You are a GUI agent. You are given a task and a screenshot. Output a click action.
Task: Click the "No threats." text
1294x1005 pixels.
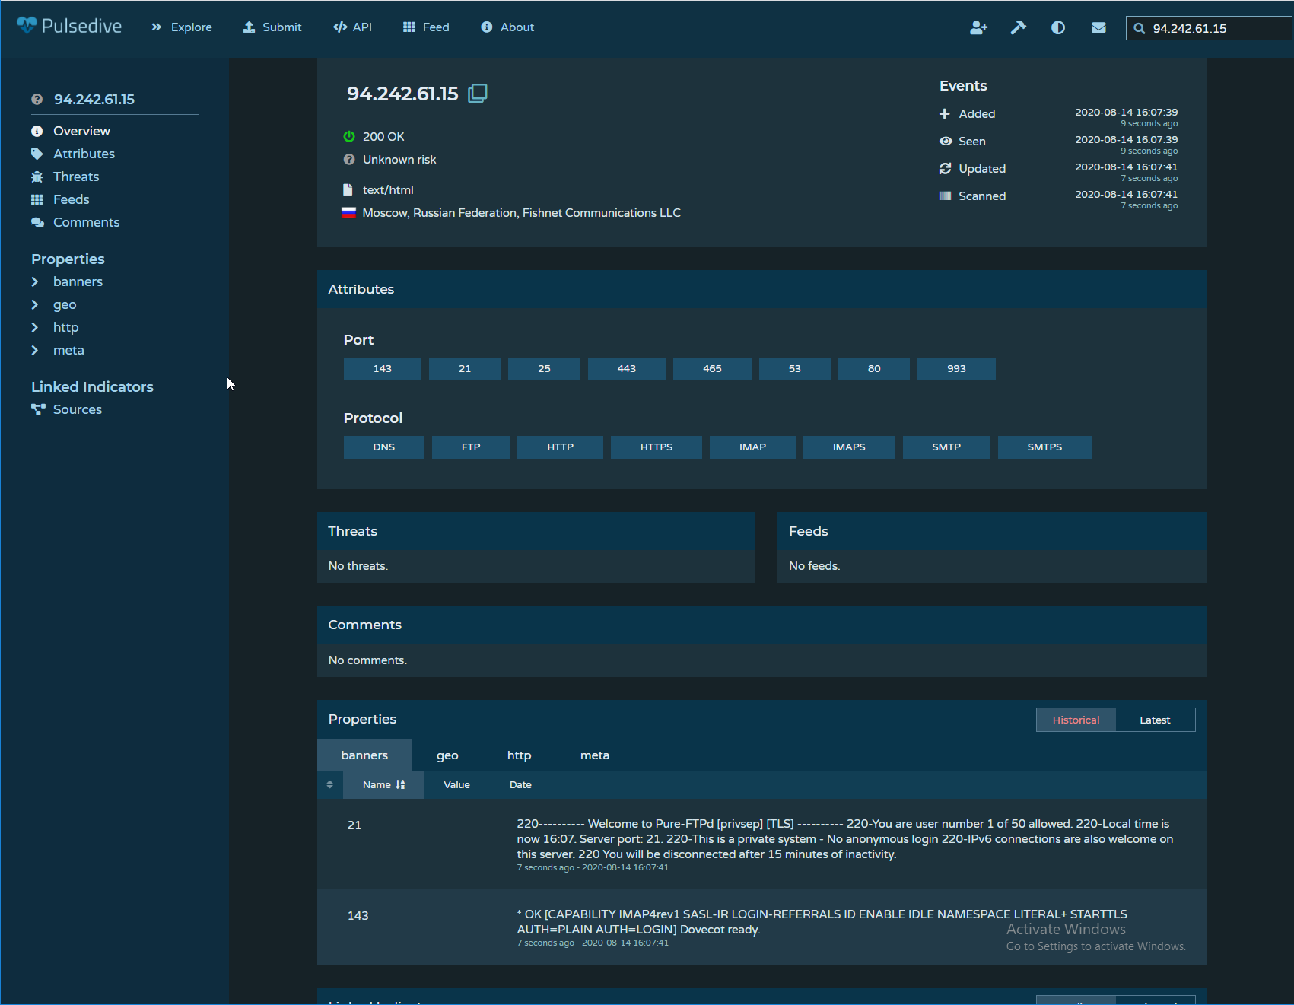pos(358,566)
